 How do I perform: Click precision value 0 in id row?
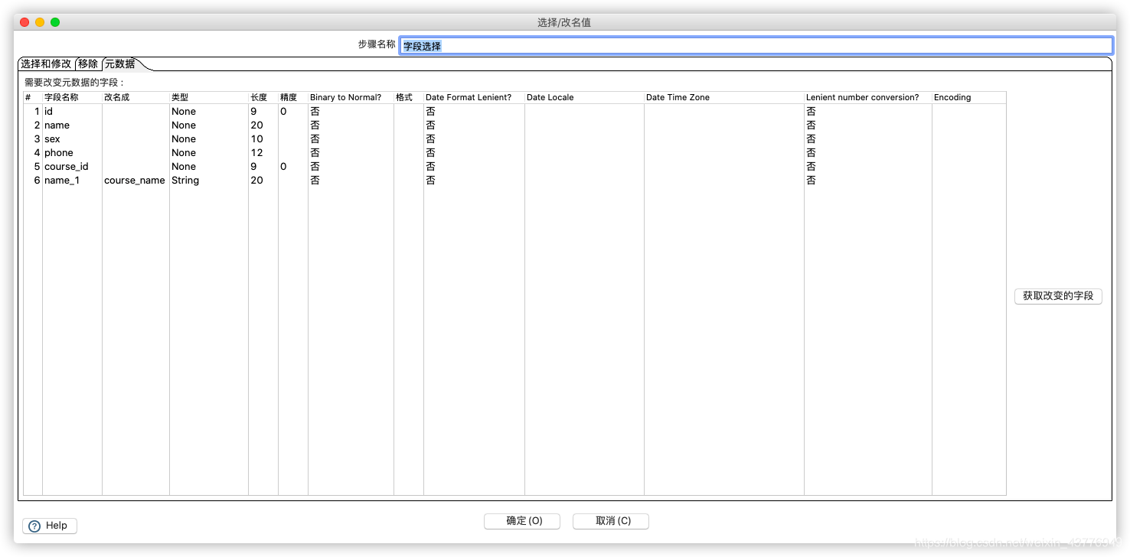[x=293, y=111]
